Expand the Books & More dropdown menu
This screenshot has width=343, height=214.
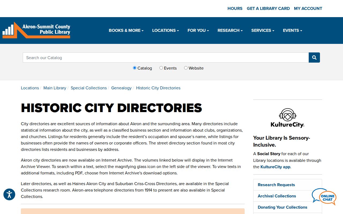pyautogui.click(x=126, y=30)
